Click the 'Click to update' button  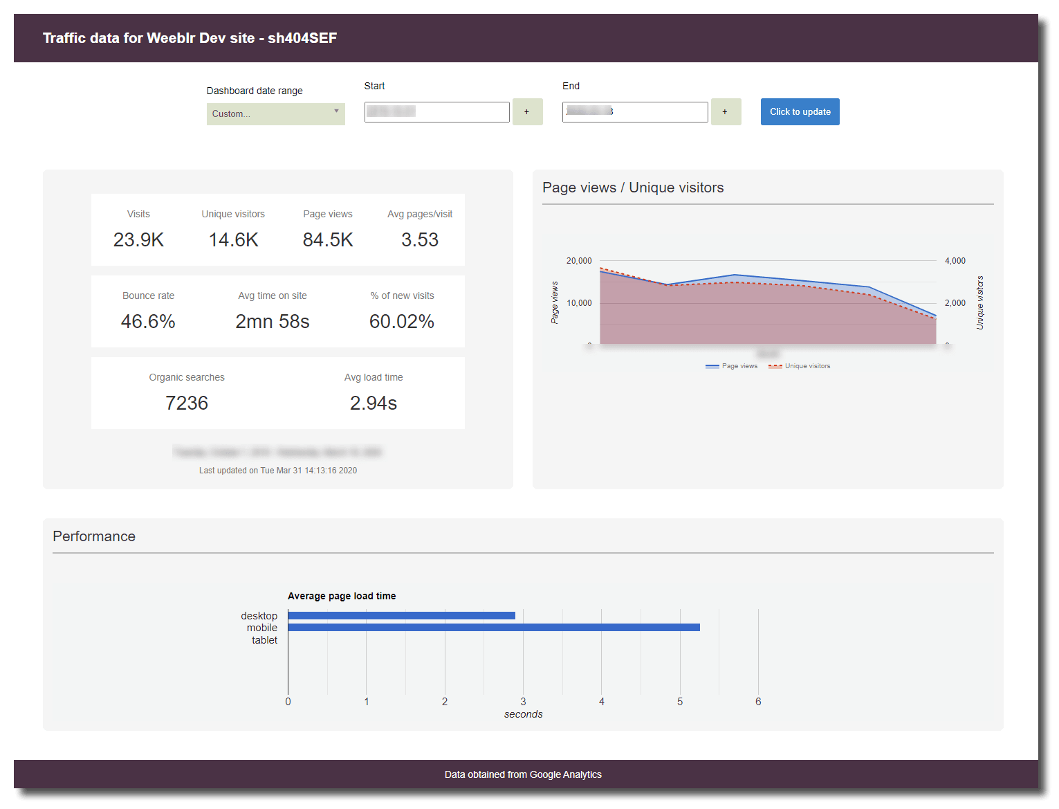click(800, 111)
